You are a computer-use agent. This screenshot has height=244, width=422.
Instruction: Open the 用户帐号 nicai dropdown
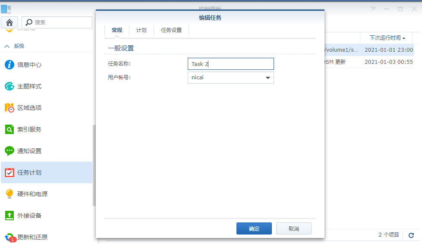[231, 78]
